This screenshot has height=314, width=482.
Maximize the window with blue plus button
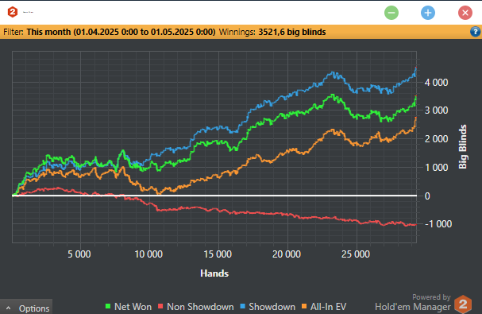[x=428, y=13]
